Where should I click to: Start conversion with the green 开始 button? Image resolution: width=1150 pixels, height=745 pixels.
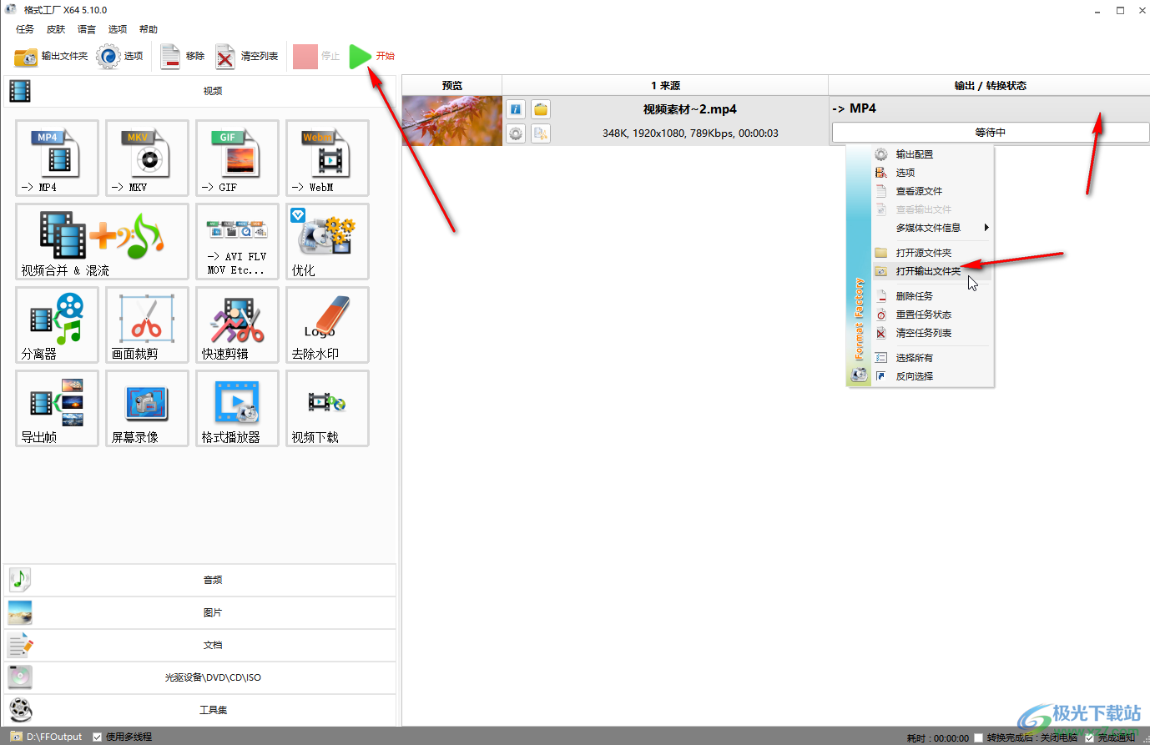(371, 56)
